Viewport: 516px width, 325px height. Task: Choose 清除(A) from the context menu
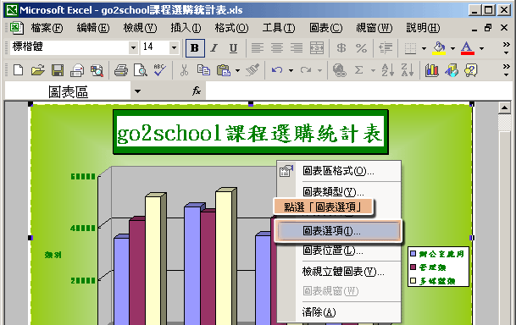point(338,311)
